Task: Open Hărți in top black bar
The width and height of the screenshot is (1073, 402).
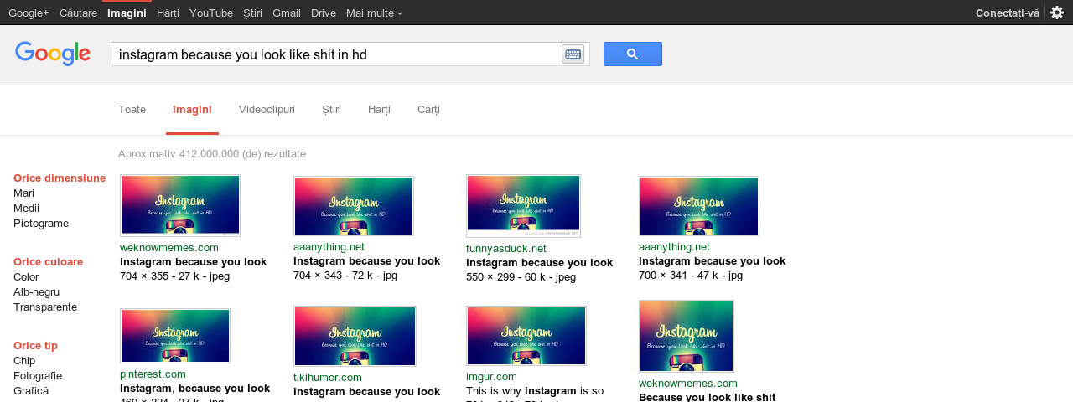Action: point(168,13)
